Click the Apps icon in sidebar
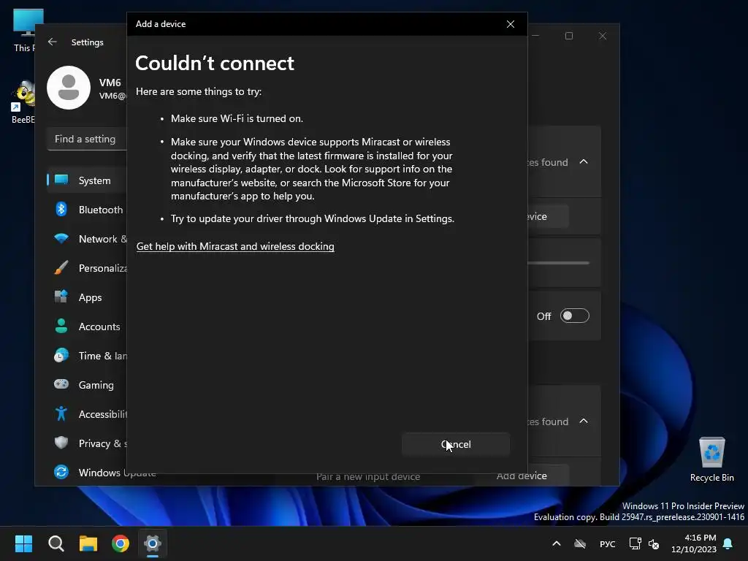The height and width of the screenshot is (561, 748). click(x=61, y=297)
